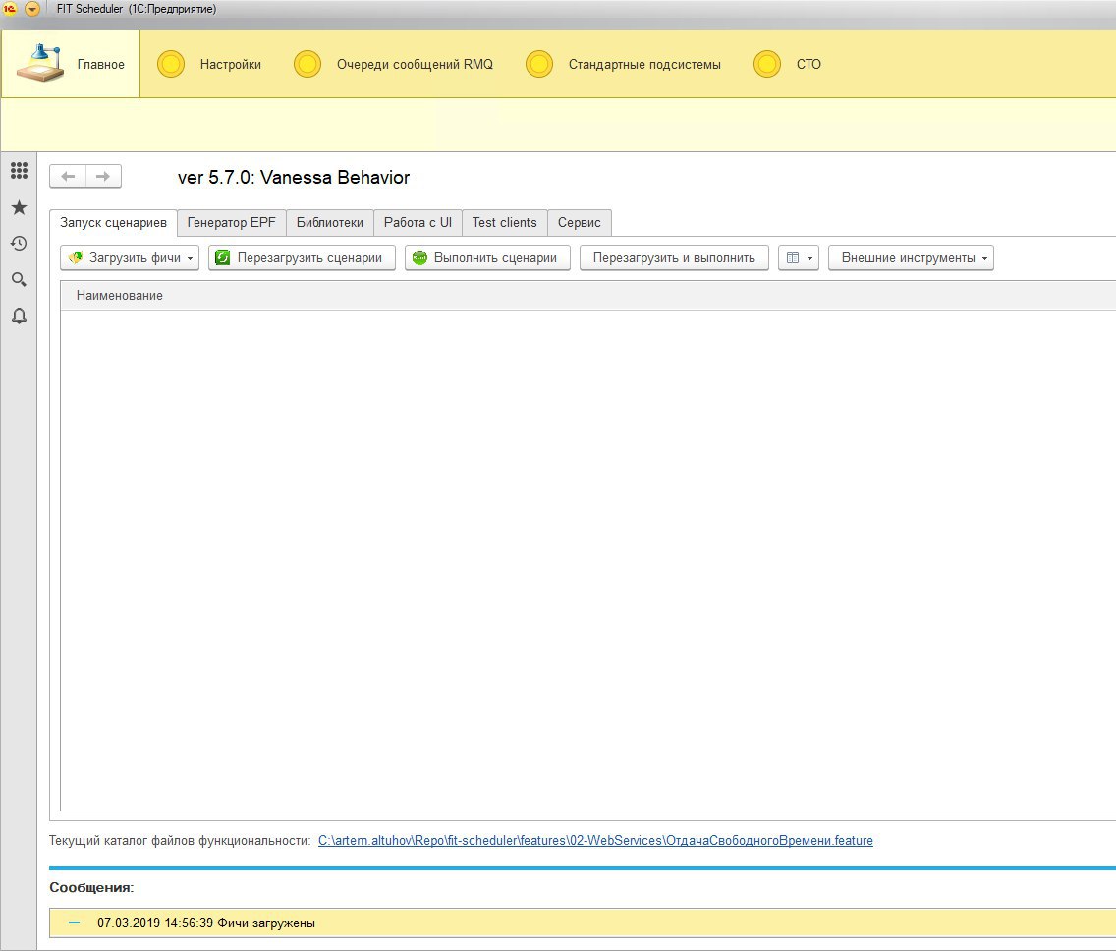Open the Очереди сообщений RMQ section
The width and height of the screenshot is (1116, 951).
[x=394, y=64]
